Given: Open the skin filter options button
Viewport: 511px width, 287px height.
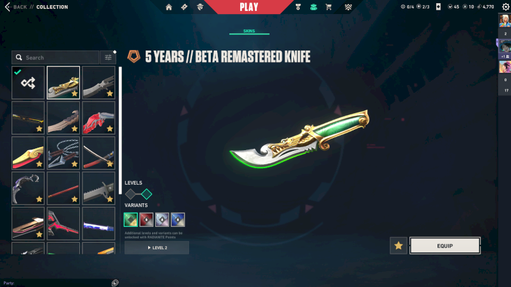Looking at the screenshot, I should (108, 58).
